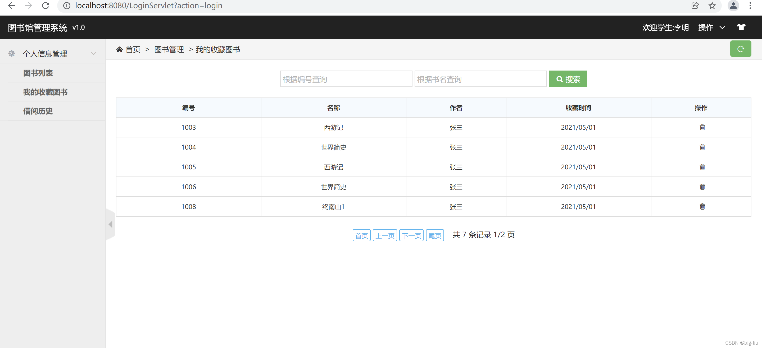Open 借阅历史 from sidebar

click(38, 111)
